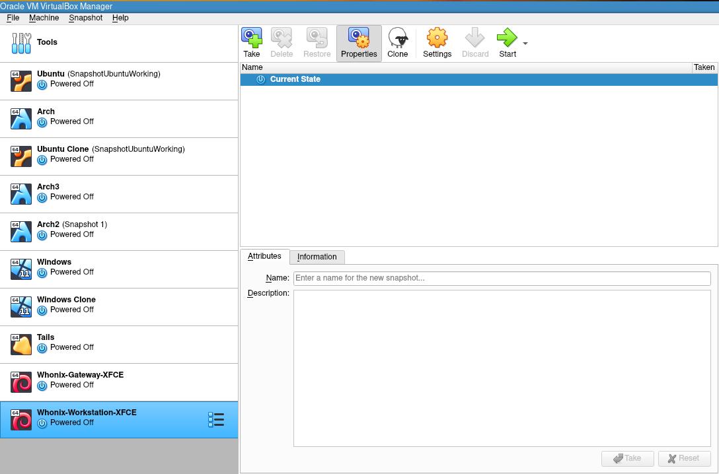This screenshot has width=719, height=474.
Task: Switch to the Information tab
Action: [x=317, y=257]
